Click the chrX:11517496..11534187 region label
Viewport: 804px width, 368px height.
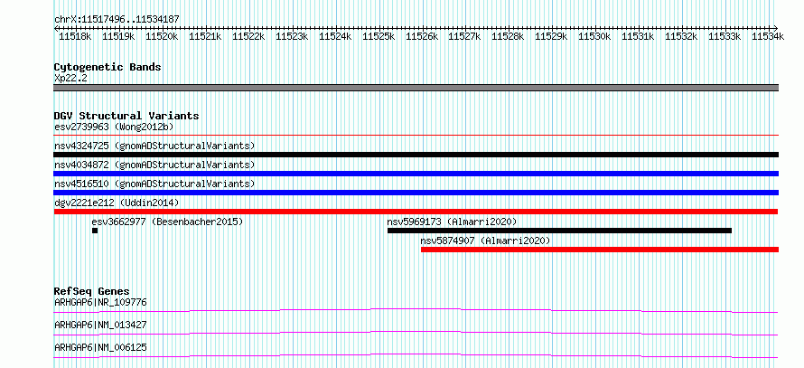(x=117, y=20)
